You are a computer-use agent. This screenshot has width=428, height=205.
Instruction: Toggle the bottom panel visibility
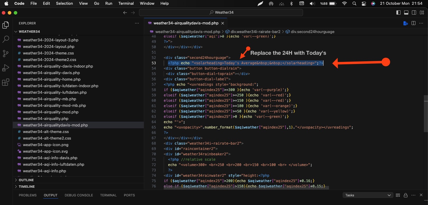pos(406,12)
